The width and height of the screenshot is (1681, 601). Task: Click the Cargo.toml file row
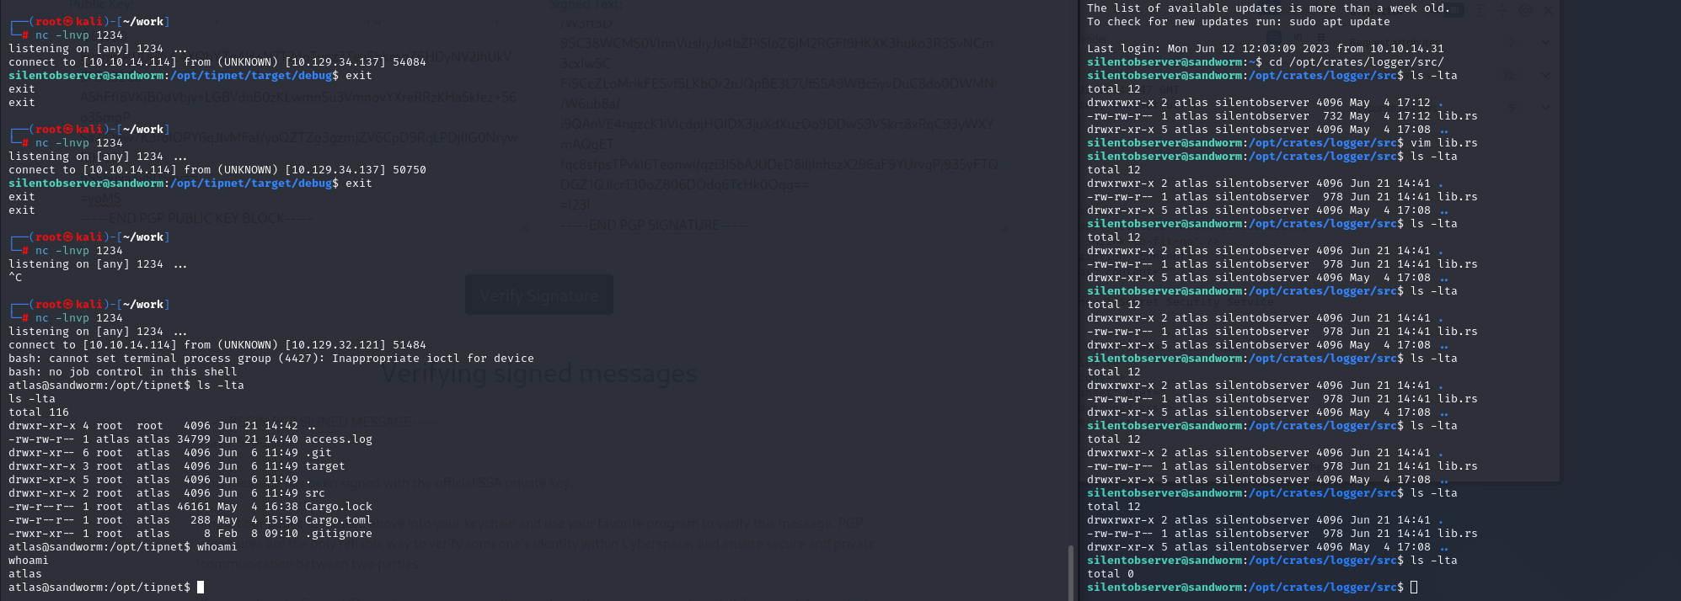click(190, 520)
